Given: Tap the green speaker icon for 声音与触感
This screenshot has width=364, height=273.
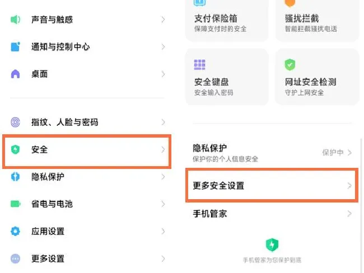Looking at the screenshot, I should 15,20.
